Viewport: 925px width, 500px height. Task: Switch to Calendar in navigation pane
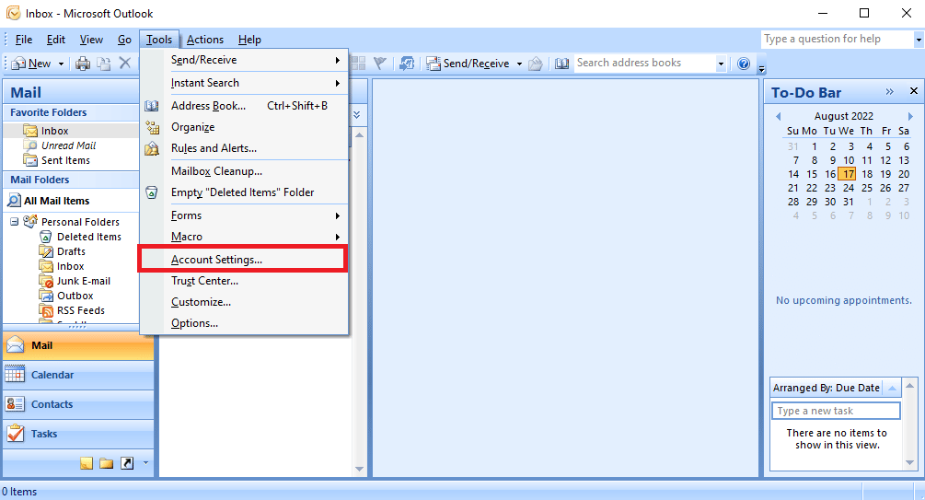pos(78,375)
